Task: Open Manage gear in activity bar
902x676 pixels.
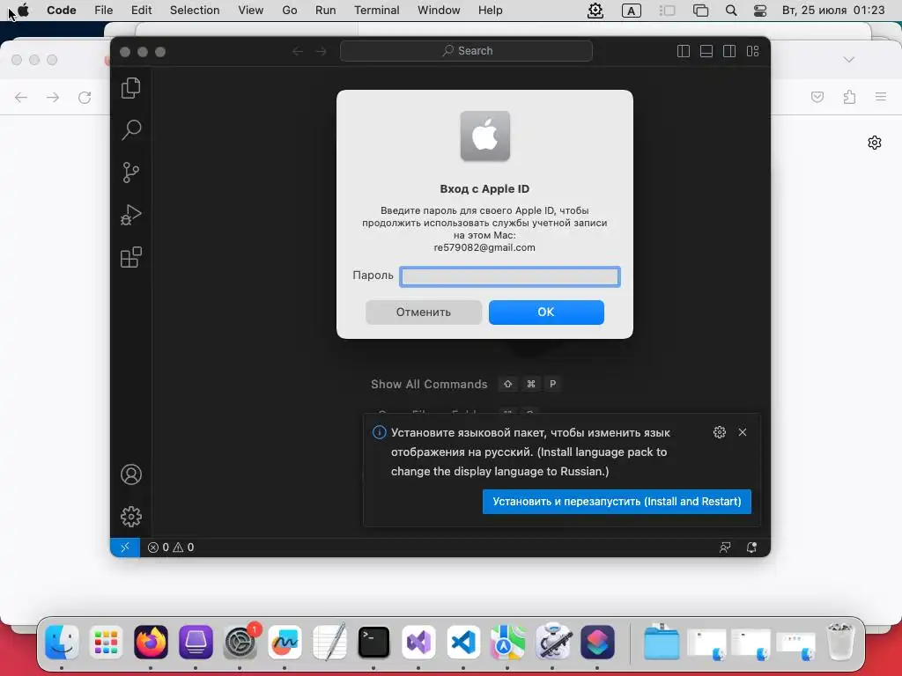Action: click(131, 517)
